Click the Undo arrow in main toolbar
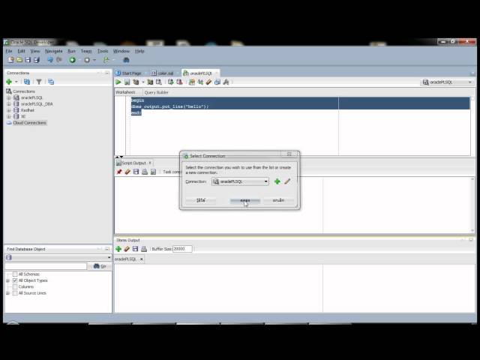 coord(50,60)
